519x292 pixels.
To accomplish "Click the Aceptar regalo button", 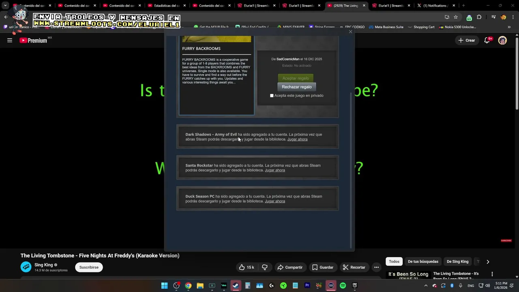I will [296, 78].
